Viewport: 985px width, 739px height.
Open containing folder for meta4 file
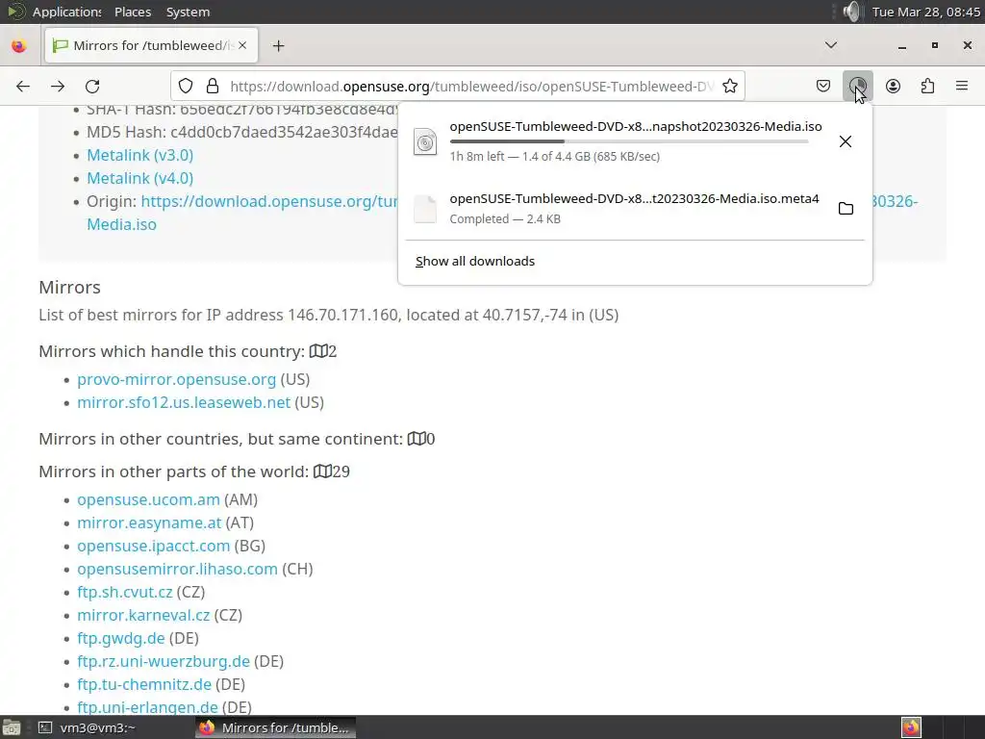point(846,209)
